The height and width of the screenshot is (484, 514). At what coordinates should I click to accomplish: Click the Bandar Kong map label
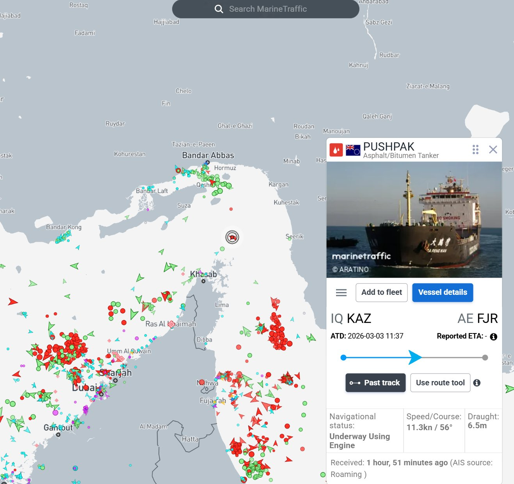coord(64,227)
